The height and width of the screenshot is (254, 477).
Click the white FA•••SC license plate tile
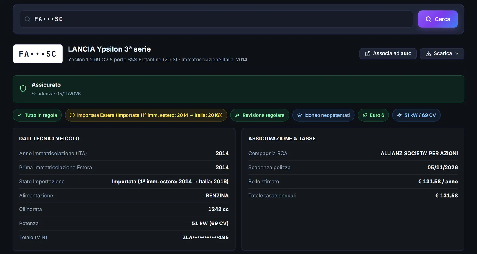pyautogui.click(x=38, y=54)
